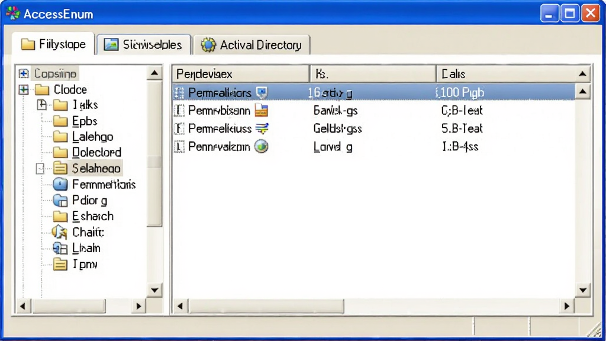Select the Chaitt: tree item
This screenshot has width=606, height=341.
click(x=88, y=232)
